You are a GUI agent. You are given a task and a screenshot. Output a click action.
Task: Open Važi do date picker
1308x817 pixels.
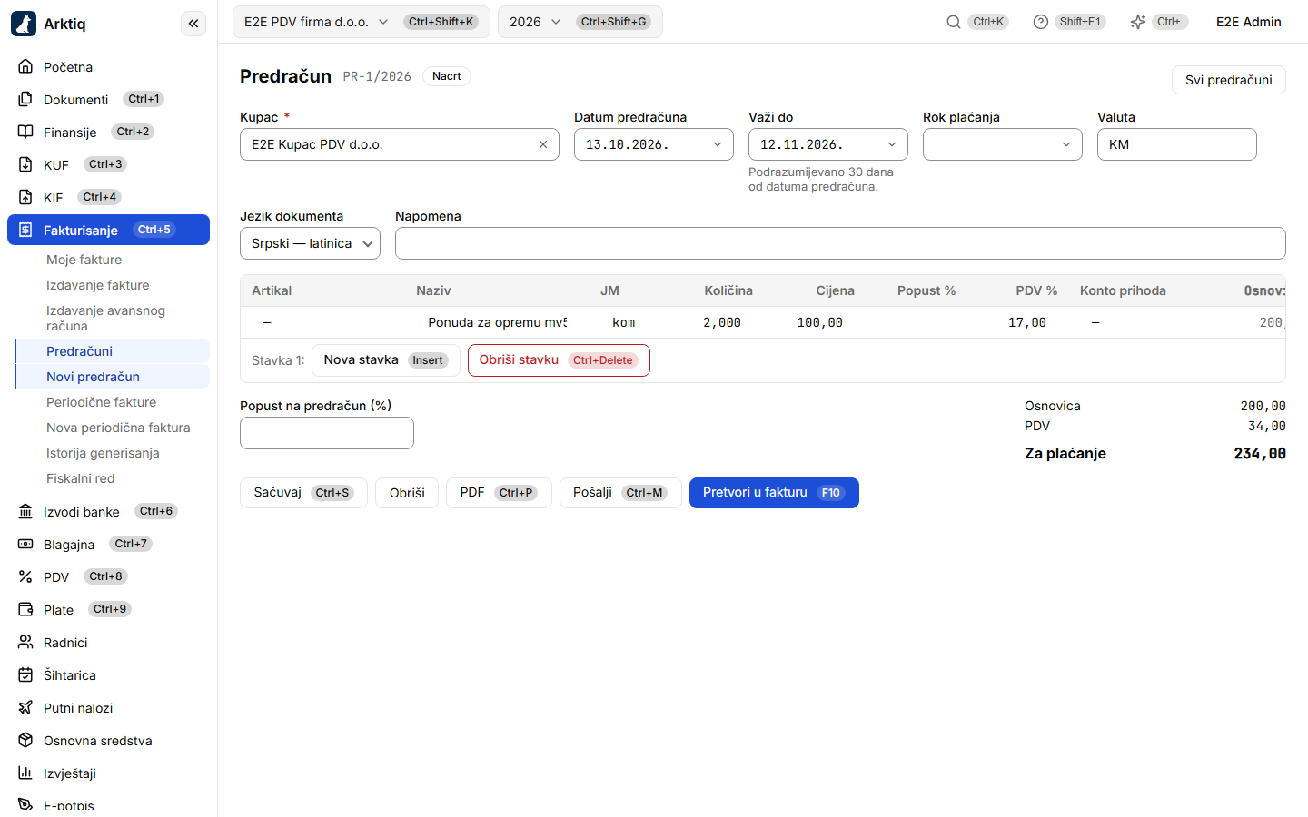828,144
